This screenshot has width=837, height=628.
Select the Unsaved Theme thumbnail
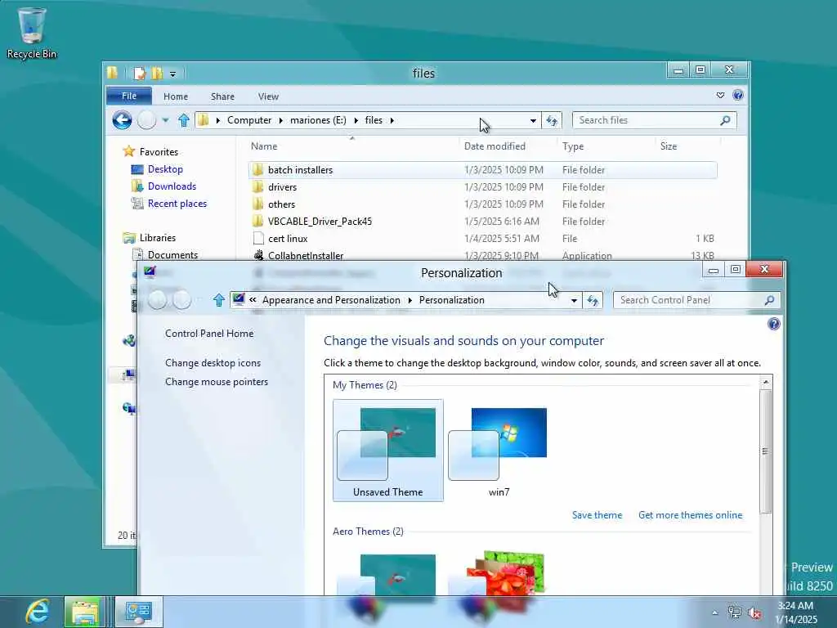pos(387,451)
